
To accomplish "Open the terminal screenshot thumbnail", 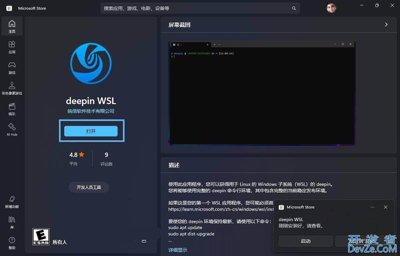I will 262,93.
